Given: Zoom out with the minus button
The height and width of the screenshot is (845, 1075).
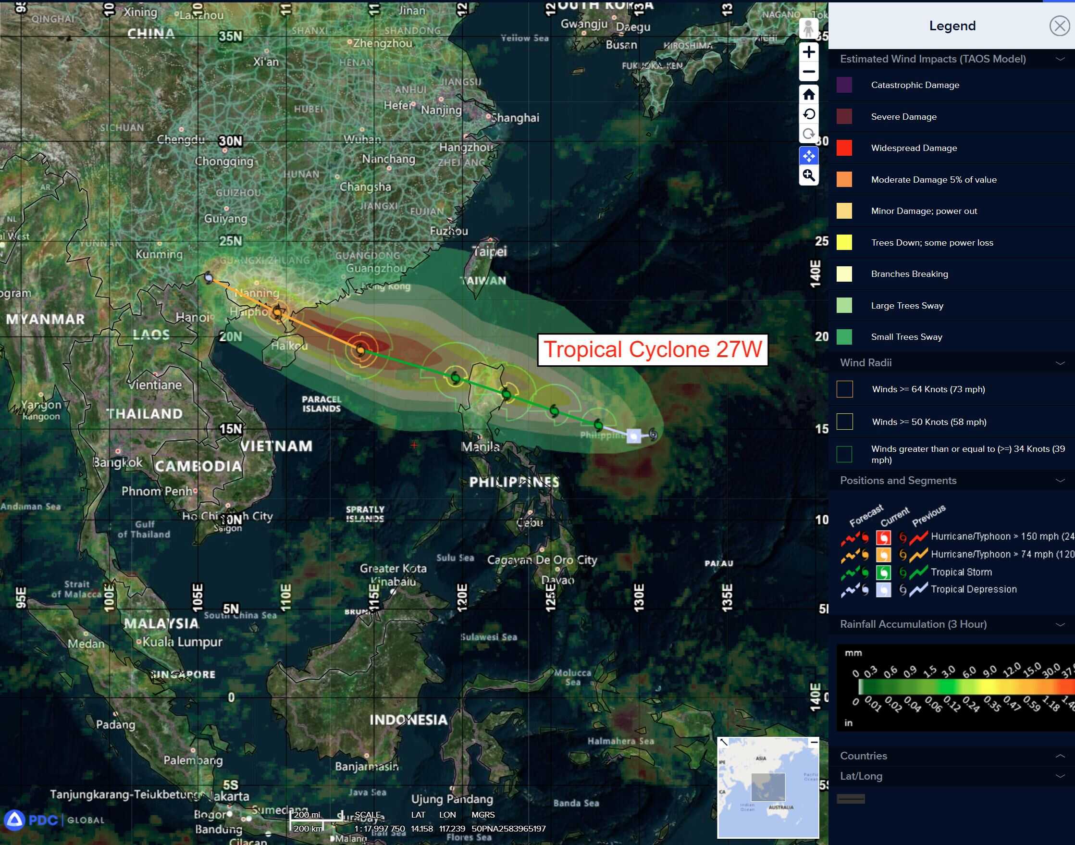Looking at the screenshot, I should pyautogui.click(x=808, y=72).
